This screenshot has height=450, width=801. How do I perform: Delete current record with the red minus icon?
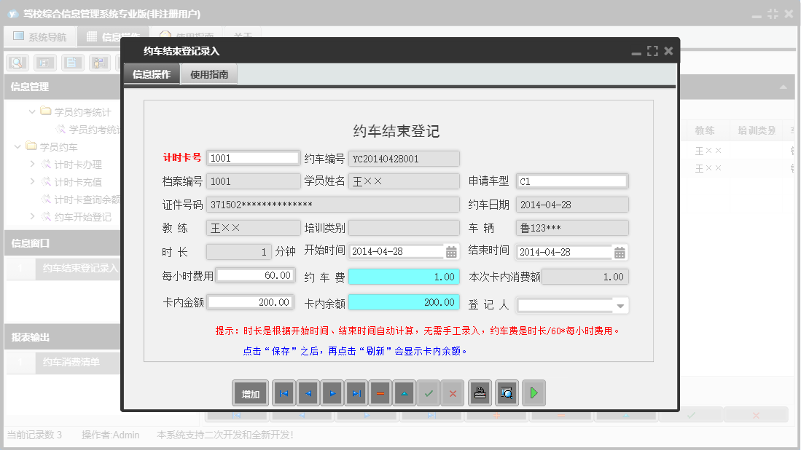pos(381,392)
